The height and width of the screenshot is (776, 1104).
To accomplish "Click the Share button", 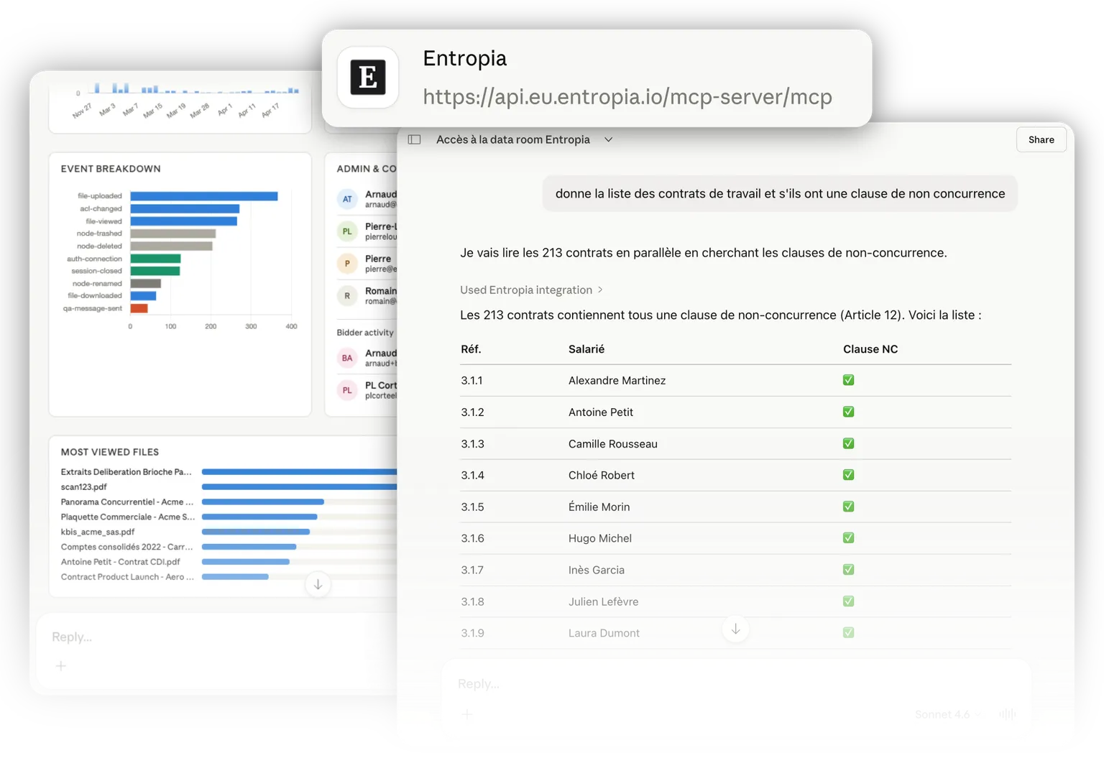I will (x=1041, y=139).
